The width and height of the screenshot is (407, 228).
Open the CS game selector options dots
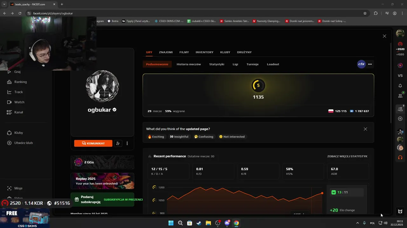370,64
